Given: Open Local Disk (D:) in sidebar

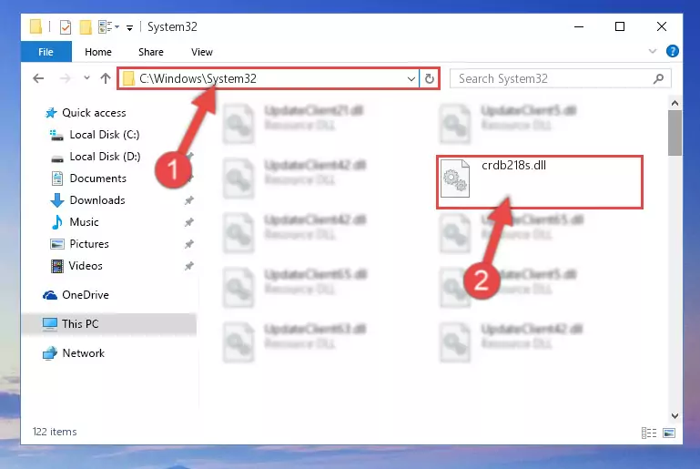Looking at the screenshot, I should click(105, 157).
